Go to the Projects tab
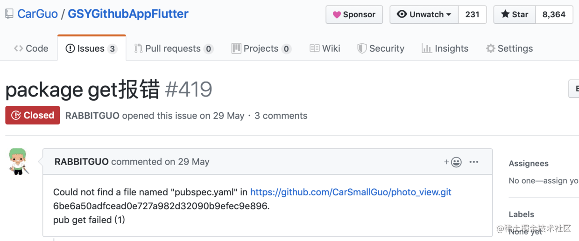This screenshot has height=241, width=579. coord(261,48)
